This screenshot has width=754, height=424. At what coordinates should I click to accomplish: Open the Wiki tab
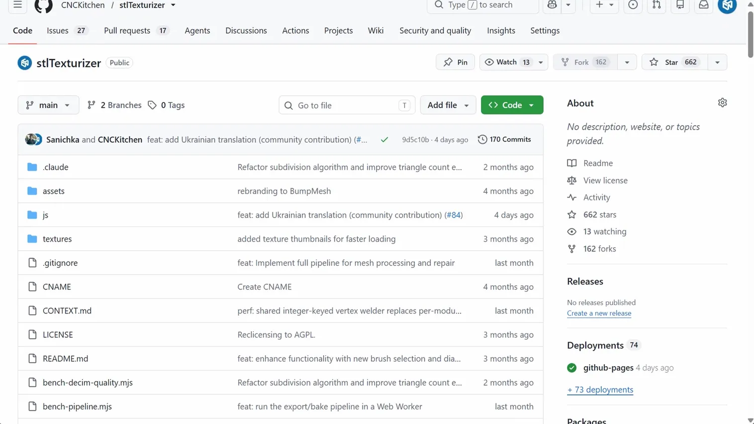tap(375, 31)
